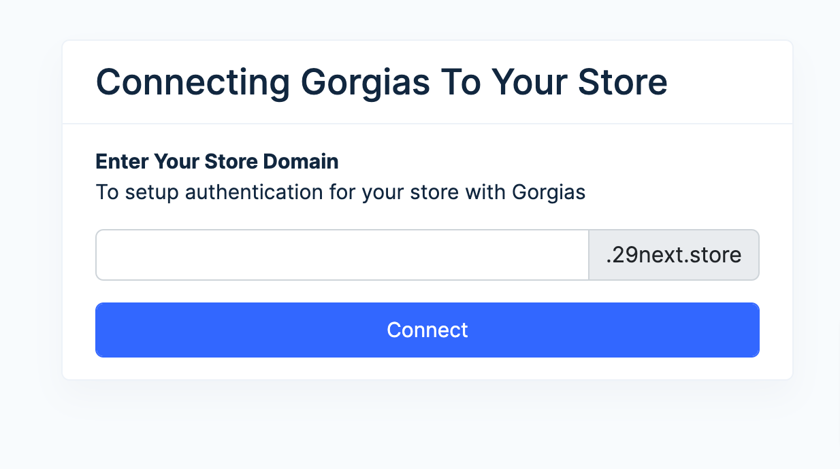Viewport: 840px width, 469px height.
Task: Click the word 'Gorgias' in the description line
Action: click(x=549, y=192)
